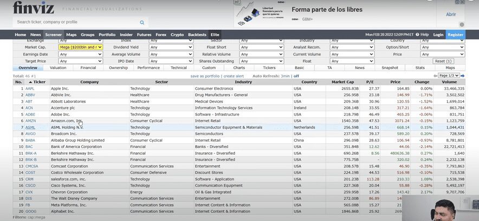Open the AAPL ticker link
This screenshot has width=479, height=221.
[30, 88]
